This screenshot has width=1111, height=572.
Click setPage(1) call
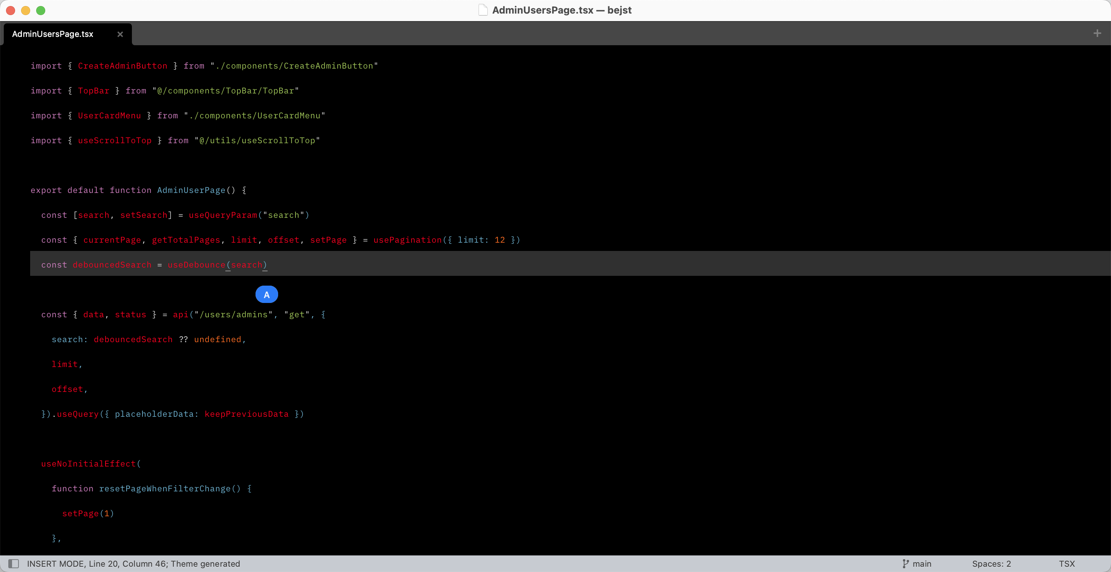[88, 513]
